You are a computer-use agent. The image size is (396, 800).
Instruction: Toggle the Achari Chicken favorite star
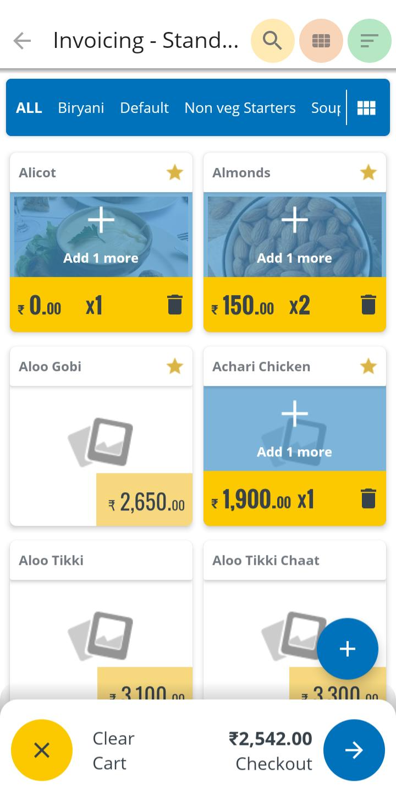[x=368, y=367]
